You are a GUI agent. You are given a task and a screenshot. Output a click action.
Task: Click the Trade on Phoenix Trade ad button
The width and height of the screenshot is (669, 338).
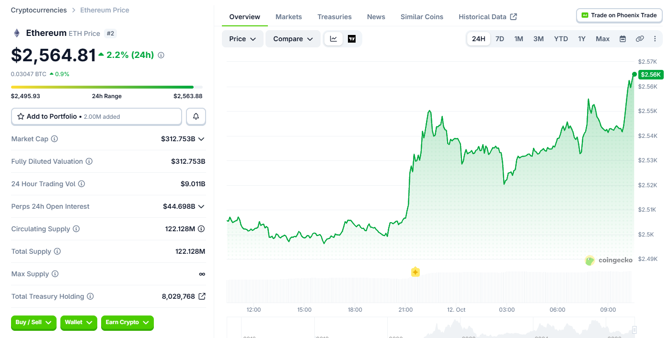coord(619,15)
